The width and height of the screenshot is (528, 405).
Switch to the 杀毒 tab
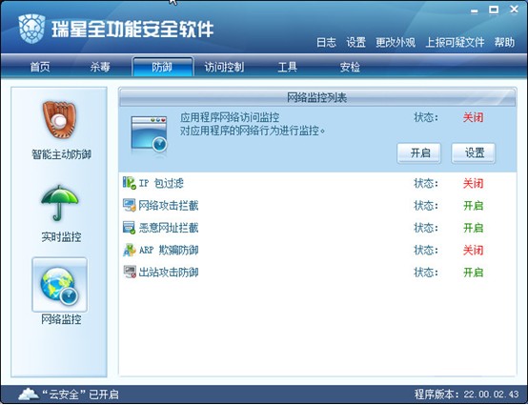pos(100,68)
